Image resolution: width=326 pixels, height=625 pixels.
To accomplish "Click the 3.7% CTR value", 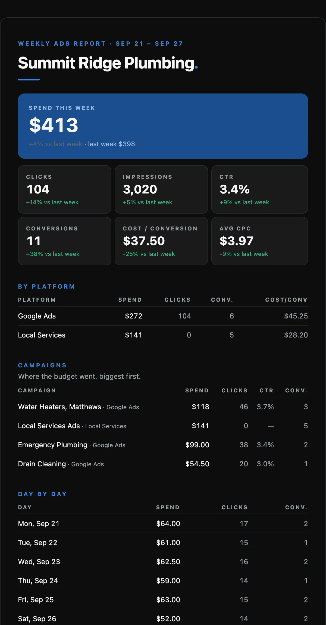I will 265,407.
